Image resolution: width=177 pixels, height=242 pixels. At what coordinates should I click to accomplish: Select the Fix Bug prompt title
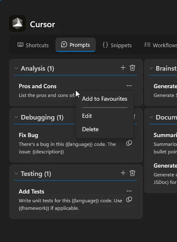point(28,135)
